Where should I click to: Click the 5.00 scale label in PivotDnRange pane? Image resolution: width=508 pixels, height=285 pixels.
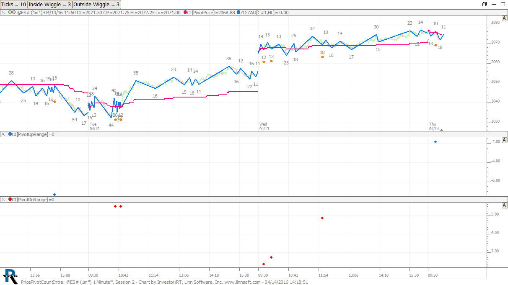pos(495,214)
